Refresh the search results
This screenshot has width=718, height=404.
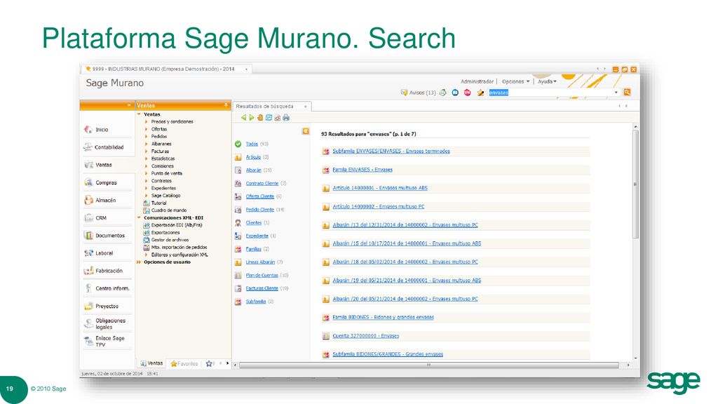[269, 118]
